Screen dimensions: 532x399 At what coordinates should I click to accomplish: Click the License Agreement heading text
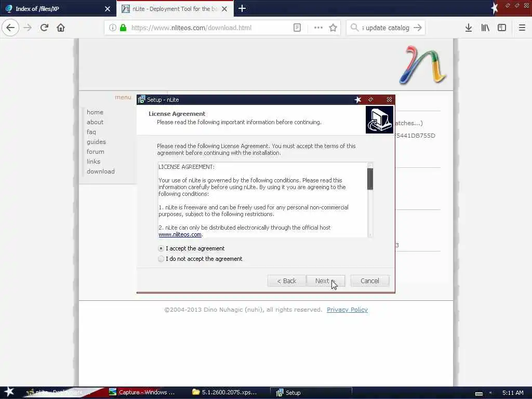(x=177, y=114)
